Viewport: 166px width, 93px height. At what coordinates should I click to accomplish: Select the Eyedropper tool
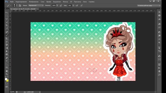pyautogui.click(x=7, y=29)
